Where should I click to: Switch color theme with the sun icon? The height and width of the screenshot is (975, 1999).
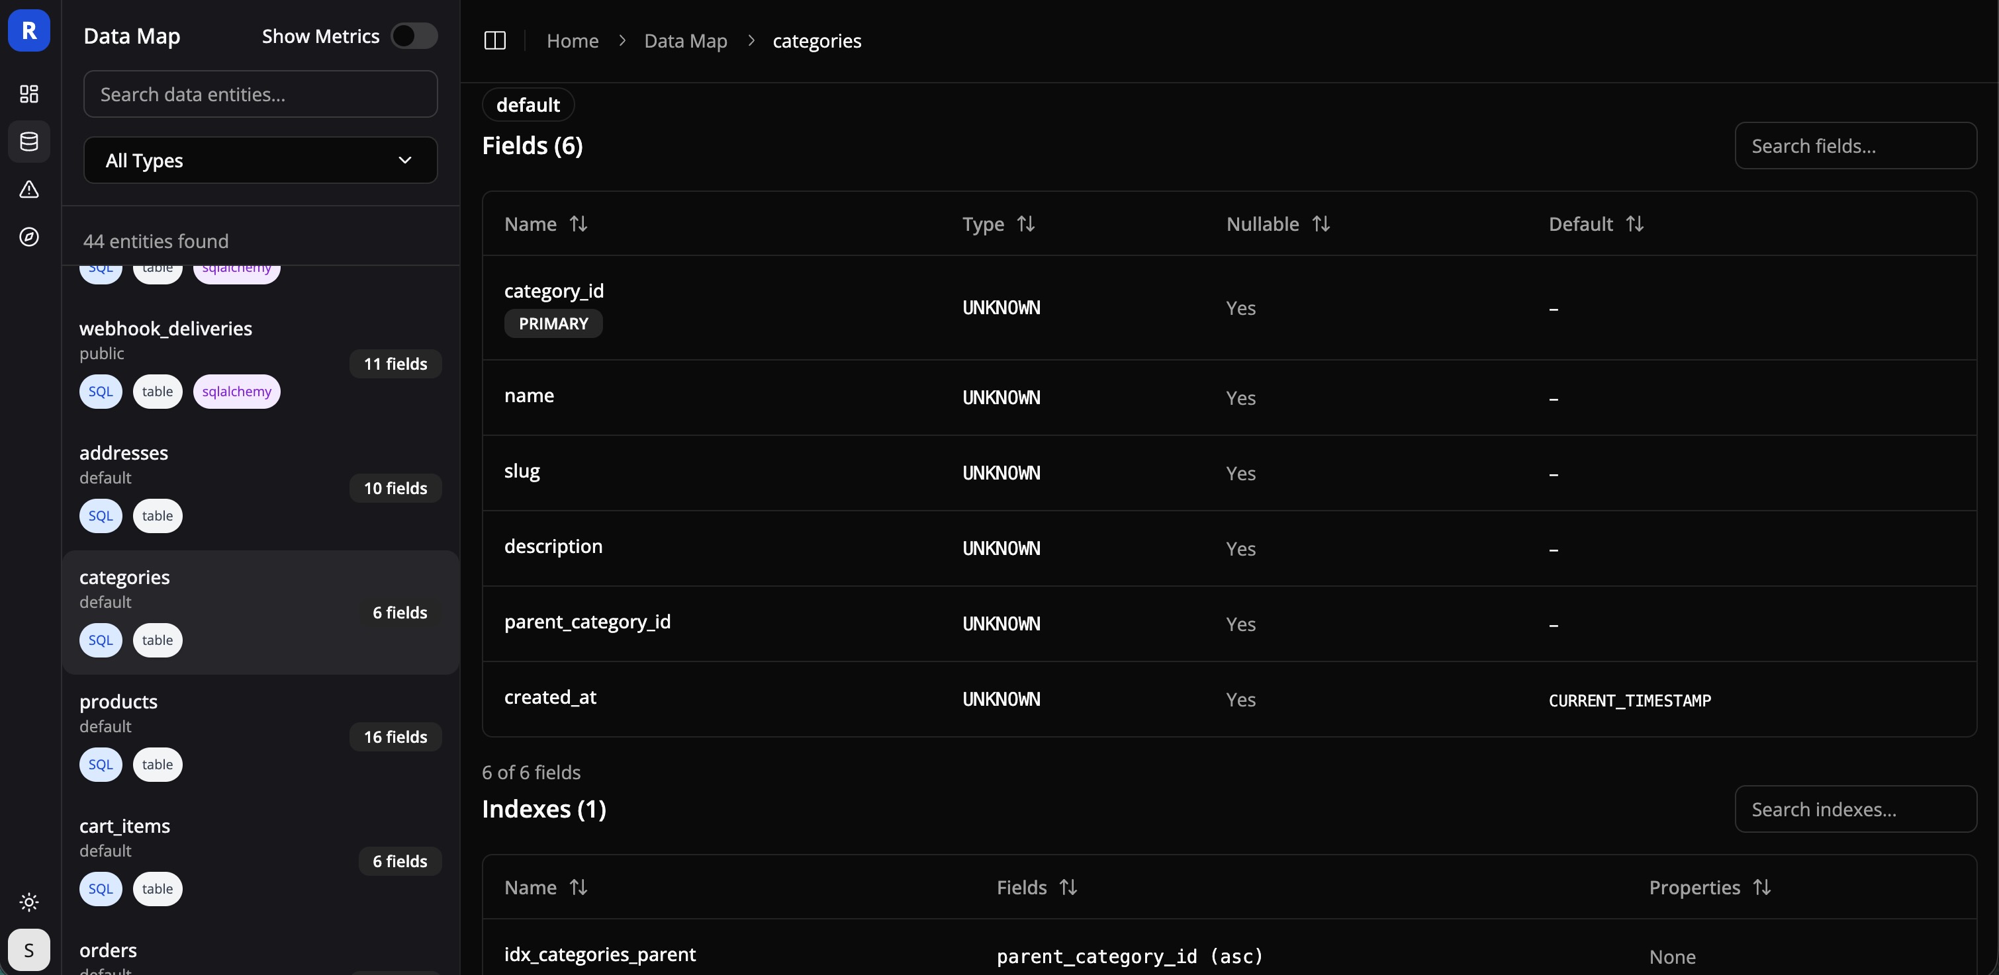point(28,902)
